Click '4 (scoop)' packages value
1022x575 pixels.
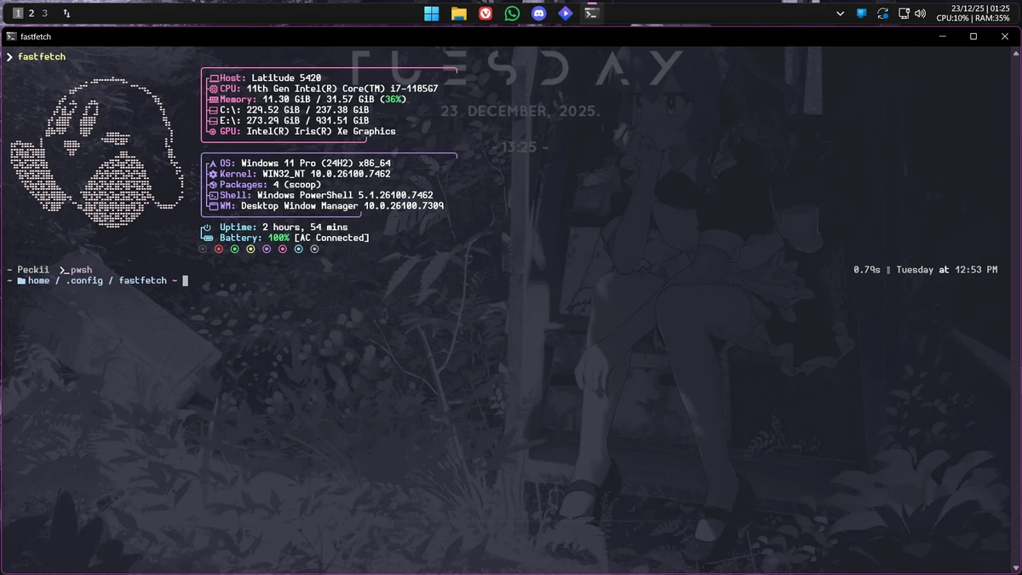pos(297,185)
